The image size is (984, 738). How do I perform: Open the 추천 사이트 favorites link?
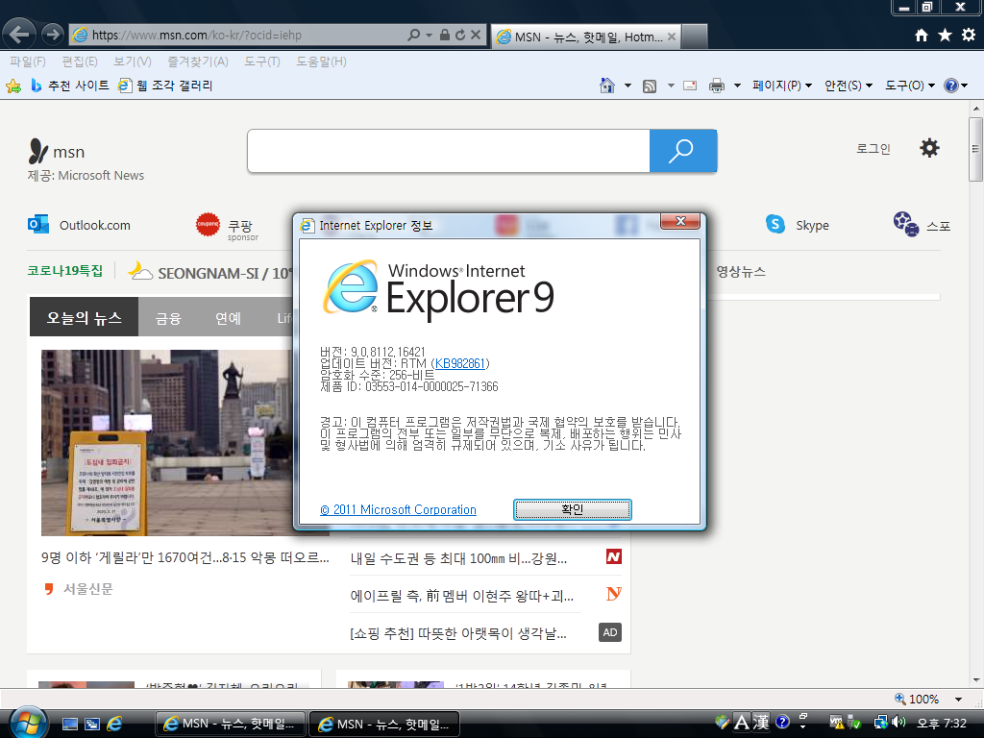[x=70, y=86]
